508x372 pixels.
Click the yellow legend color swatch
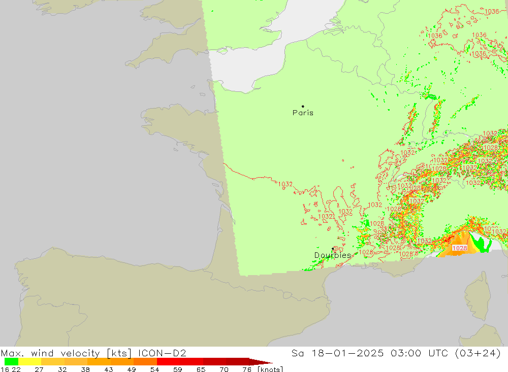tap(30, 361)
